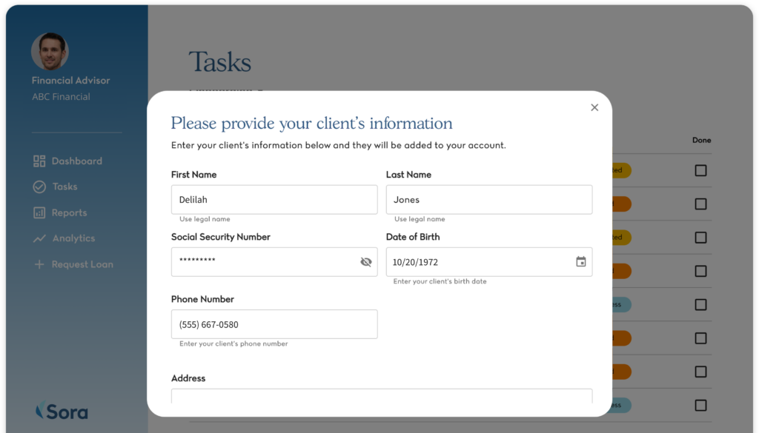759x433 pixels.
Task: Click the First Name field containing Delilah
Action: [x=274, y=200]
